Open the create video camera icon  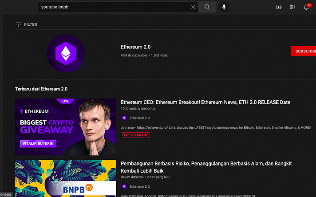[x=279, y=7]
